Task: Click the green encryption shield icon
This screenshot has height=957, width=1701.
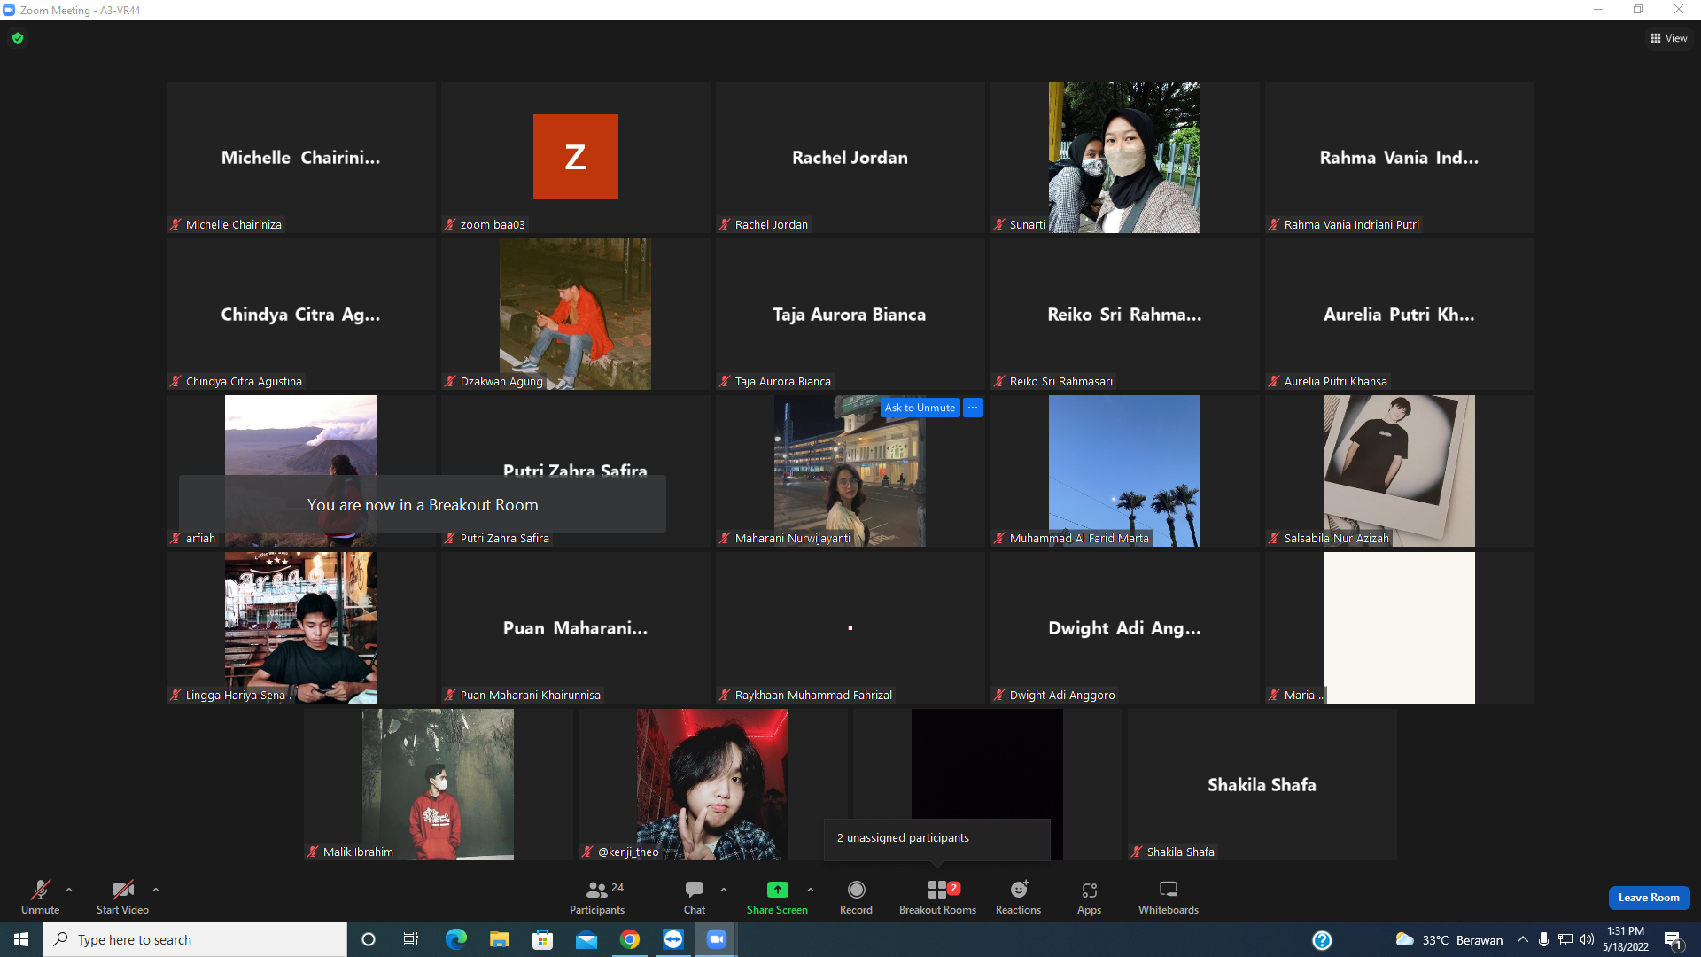Action: coord(18,38)
